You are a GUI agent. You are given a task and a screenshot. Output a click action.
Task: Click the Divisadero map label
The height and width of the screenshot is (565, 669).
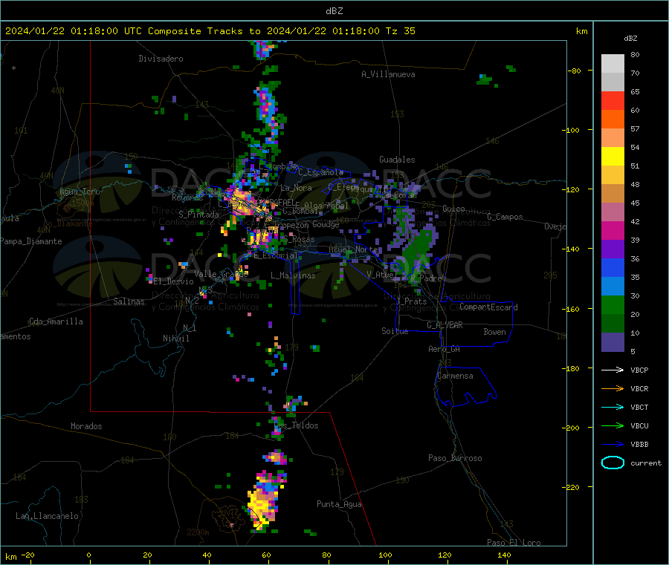(161, 59)
